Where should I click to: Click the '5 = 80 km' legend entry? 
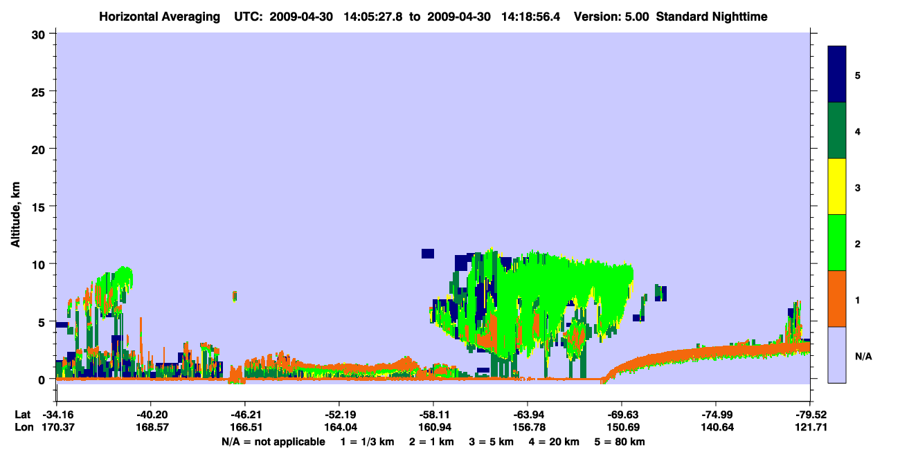621,442
